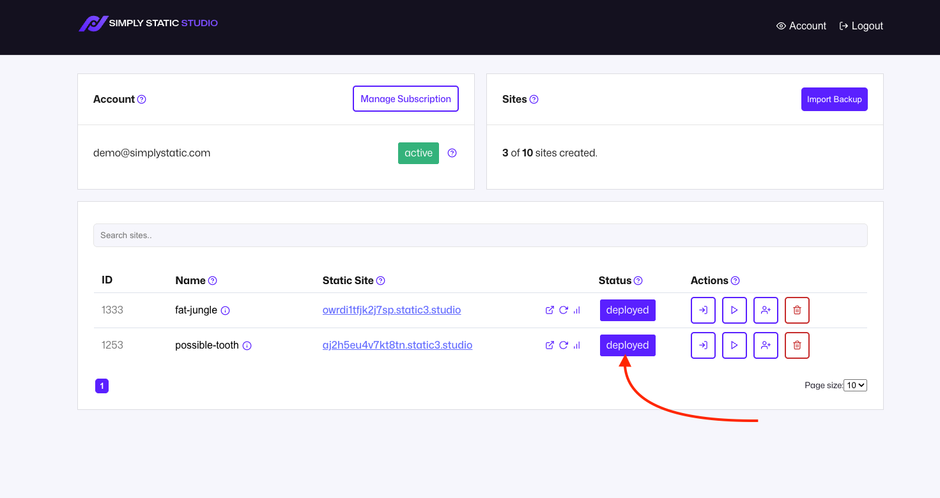Click deployed badge for possible-tooth
The height and width of the screenshot is (498, 940).
click(x=628, y=345)
